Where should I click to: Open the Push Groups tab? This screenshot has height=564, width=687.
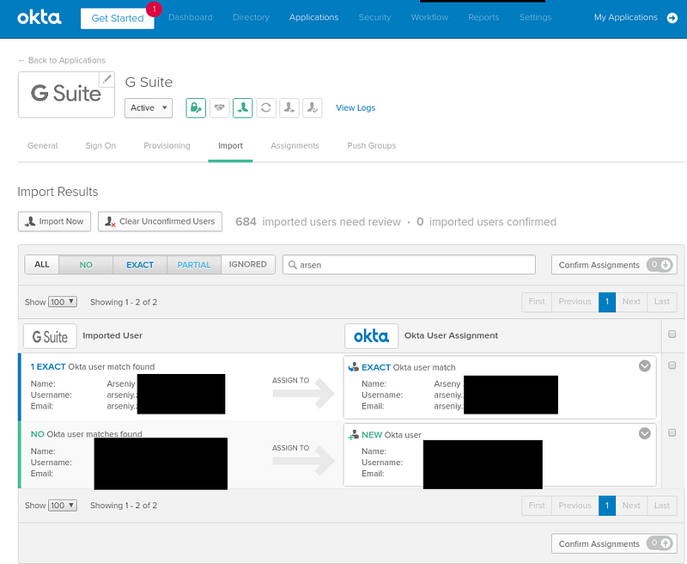[x=372, y=145]
